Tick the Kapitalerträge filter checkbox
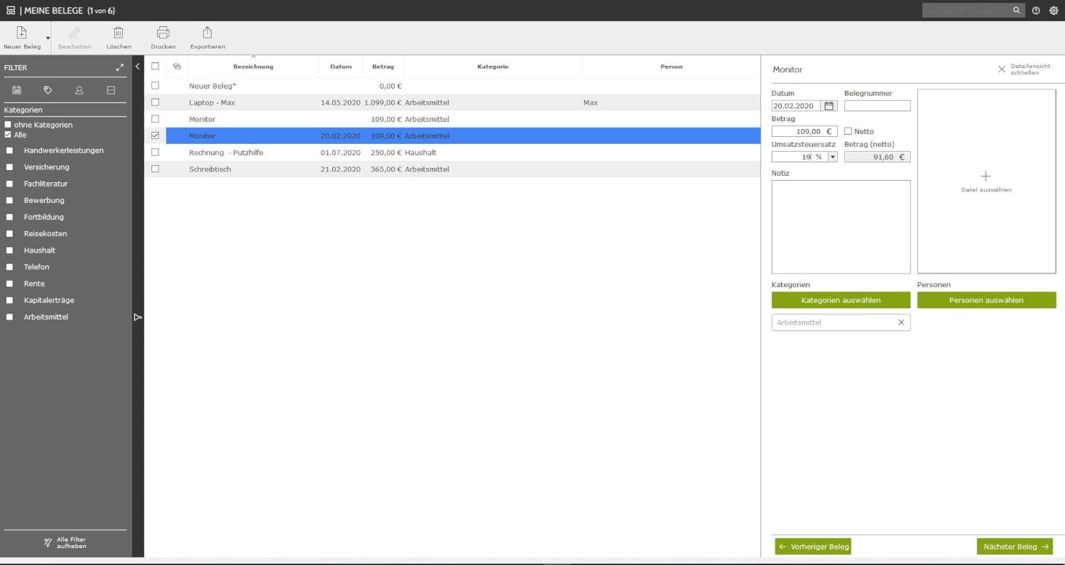Image resolution: width=1065 pixels, height=565 pixels. click(9, 301)
